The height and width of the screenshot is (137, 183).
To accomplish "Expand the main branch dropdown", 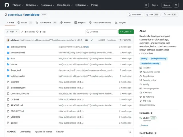I will [x=12, y=32].
